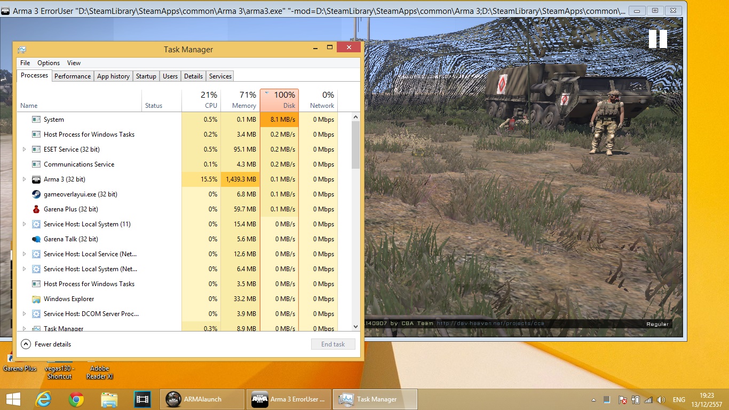Switch to ARMAlaunch taskbar button
The height and width of the screenshot is (410, 729).
pos(202,399)
